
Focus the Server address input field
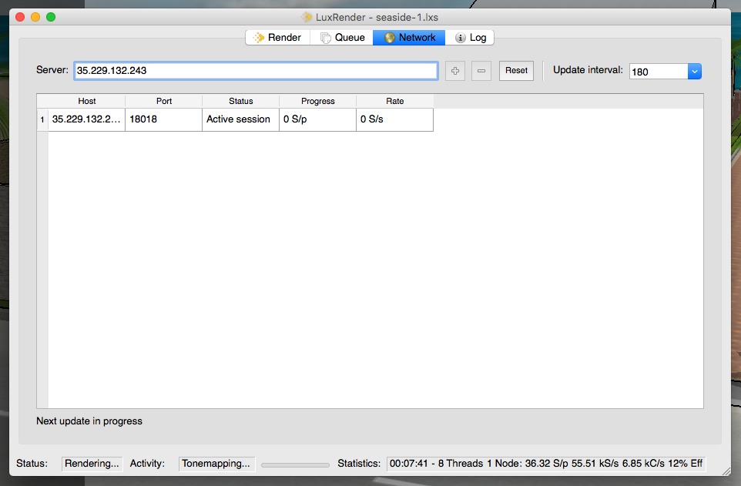point(256,70)
